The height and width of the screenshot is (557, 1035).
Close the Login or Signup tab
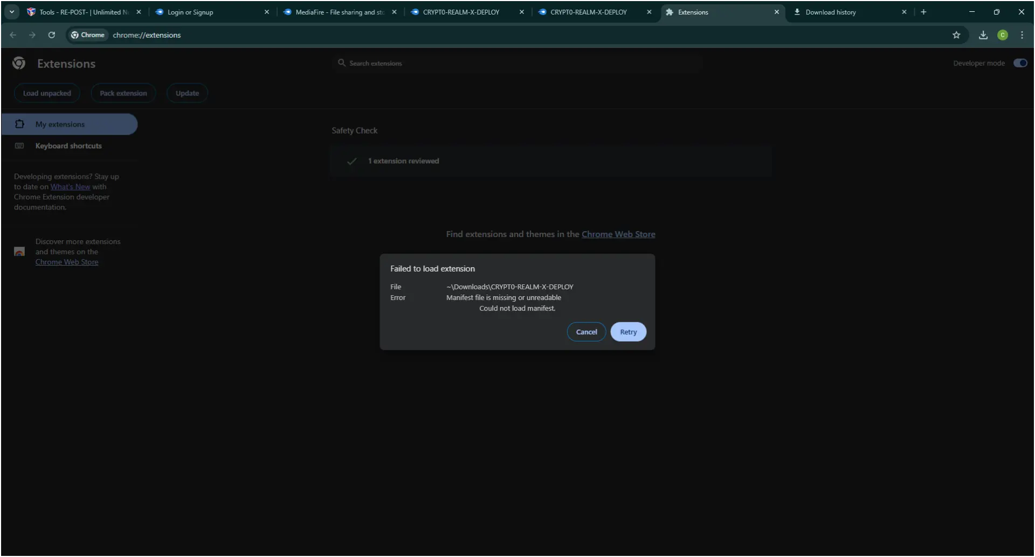pos(266,12)
